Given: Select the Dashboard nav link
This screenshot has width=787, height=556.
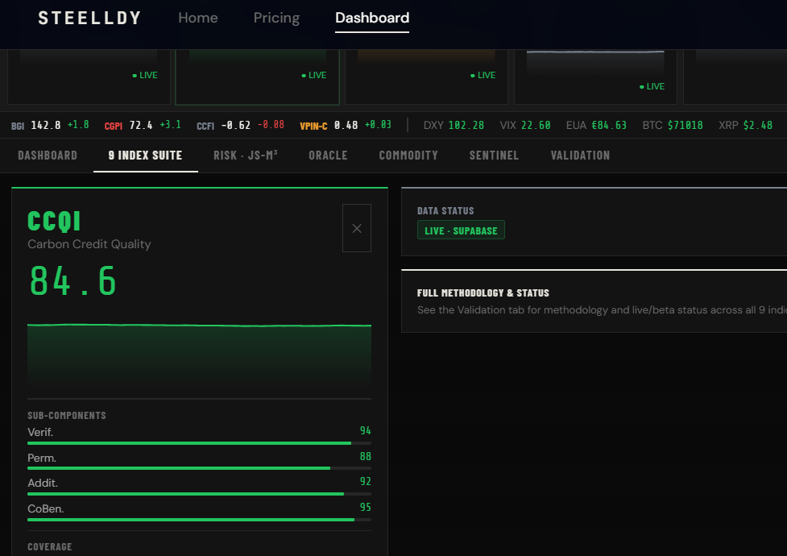Looking at the screenshot, I should pyautogui.click(x=372, y=18).
